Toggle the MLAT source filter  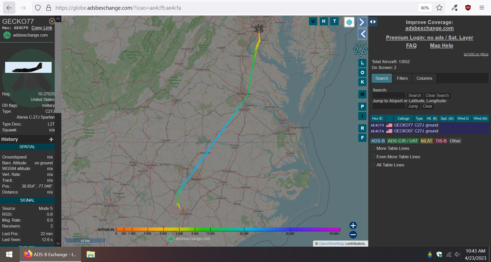[x=427, y=141]
